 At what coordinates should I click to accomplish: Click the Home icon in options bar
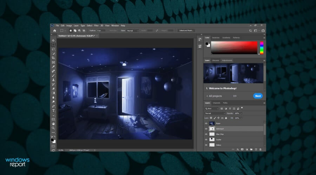click(55, 30)
